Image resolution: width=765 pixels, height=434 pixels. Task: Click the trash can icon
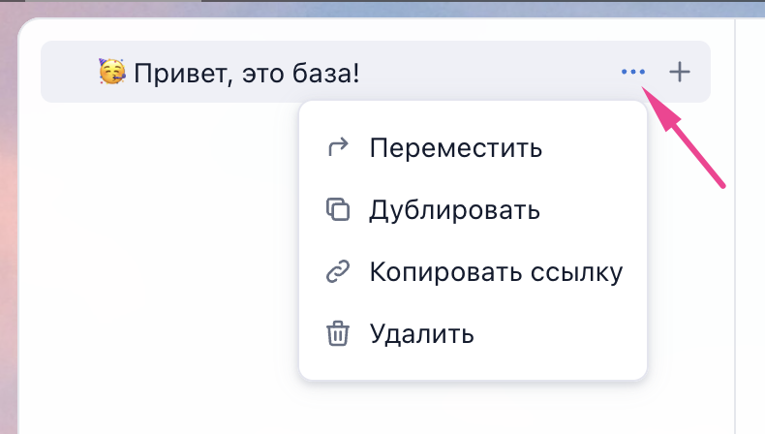pos(338,333)
